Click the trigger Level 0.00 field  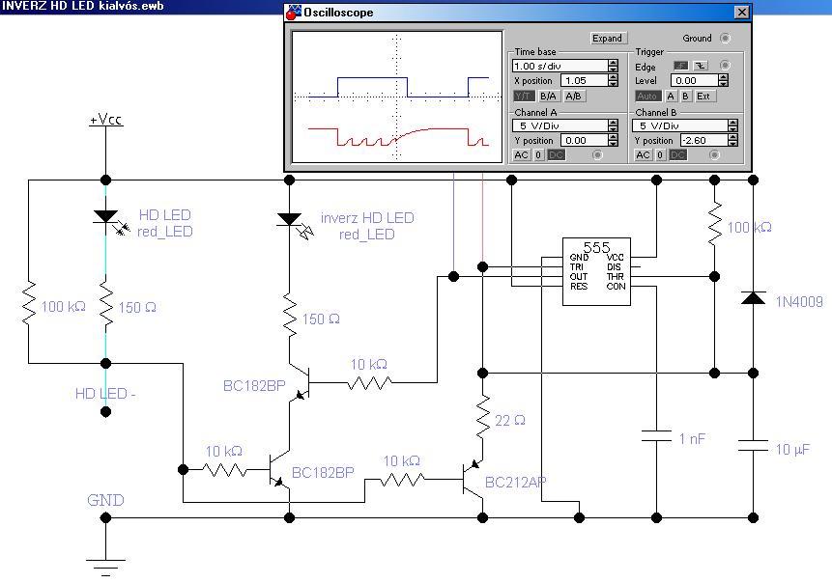click(694, 80)
